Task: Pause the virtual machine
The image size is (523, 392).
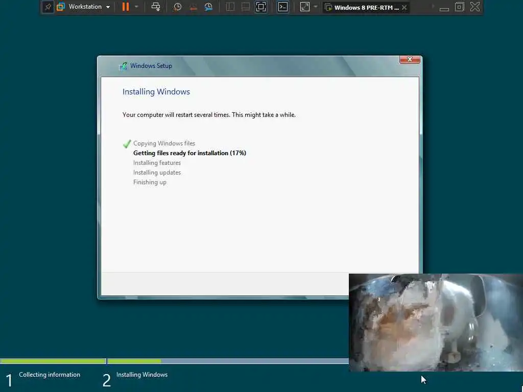Action: (126, 7)
